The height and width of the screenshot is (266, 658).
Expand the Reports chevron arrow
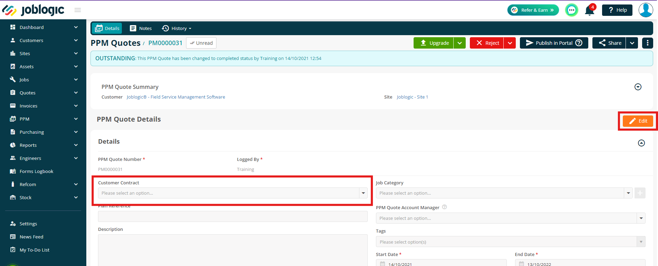[x=76, y=145]
